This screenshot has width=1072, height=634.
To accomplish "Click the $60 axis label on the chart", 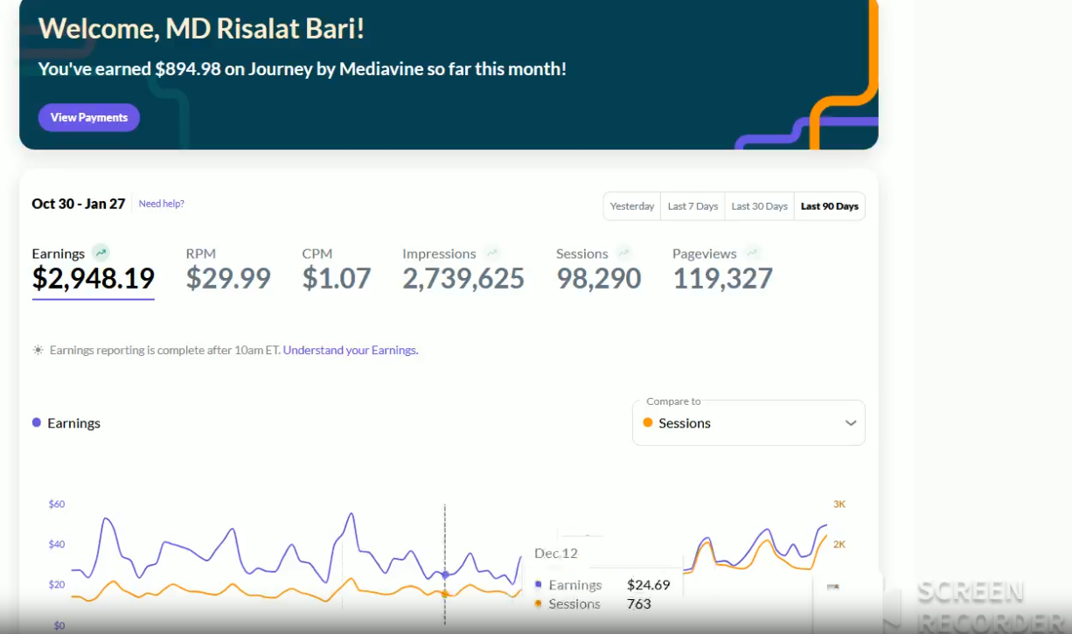I will [x=57, y=504].
